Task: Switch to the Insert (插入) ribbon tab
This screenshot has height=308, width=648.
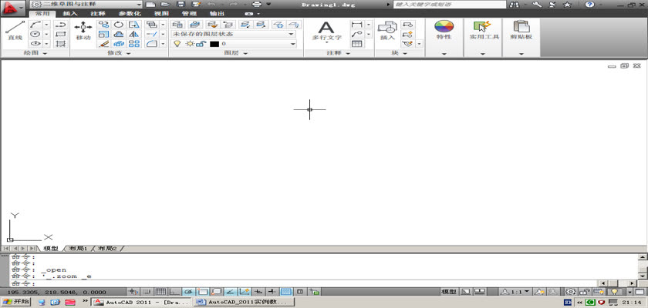Action: click(70, 14)
